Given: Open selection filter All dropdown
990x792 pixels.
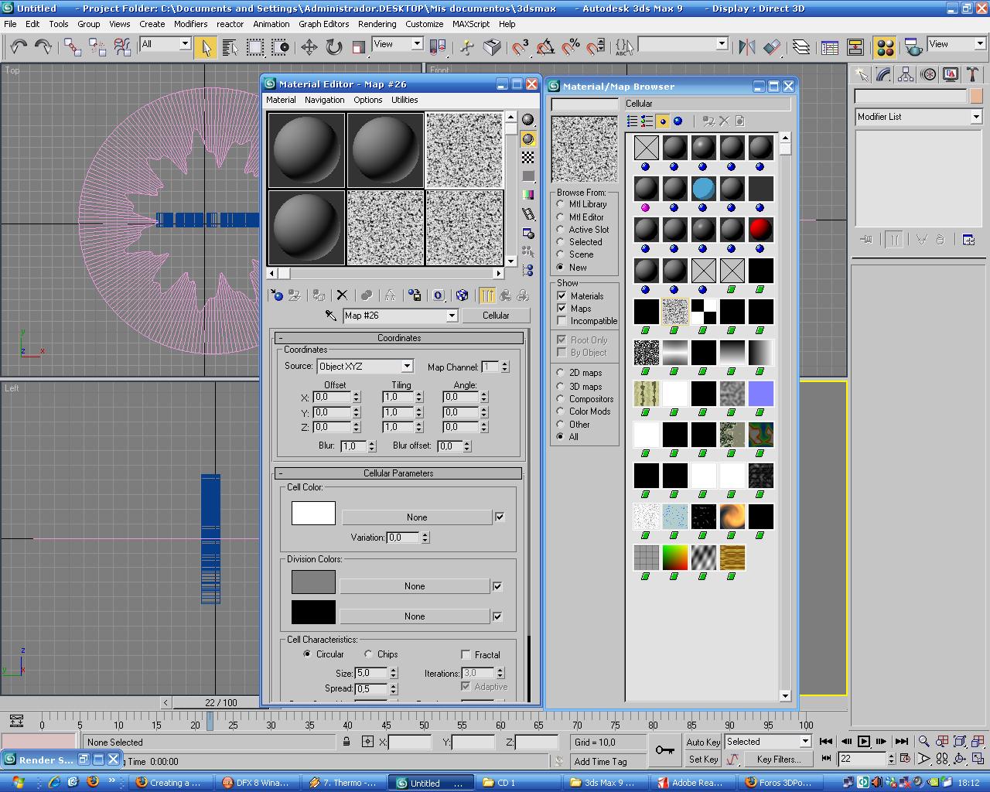Looking at the screenshot, I should [165, 44].
